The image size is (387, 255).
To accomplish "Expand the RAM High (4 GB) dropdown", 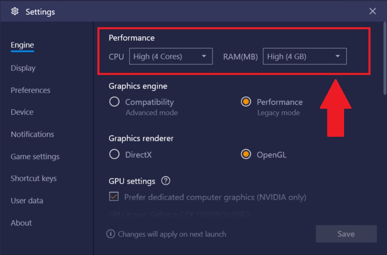I will pos(305,56).
